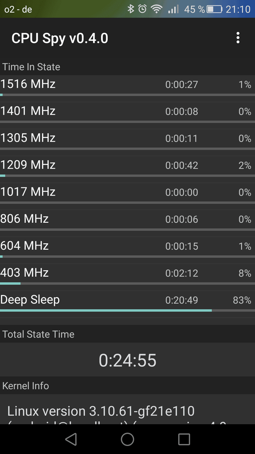Open the three-dot overflow menu

238,38
